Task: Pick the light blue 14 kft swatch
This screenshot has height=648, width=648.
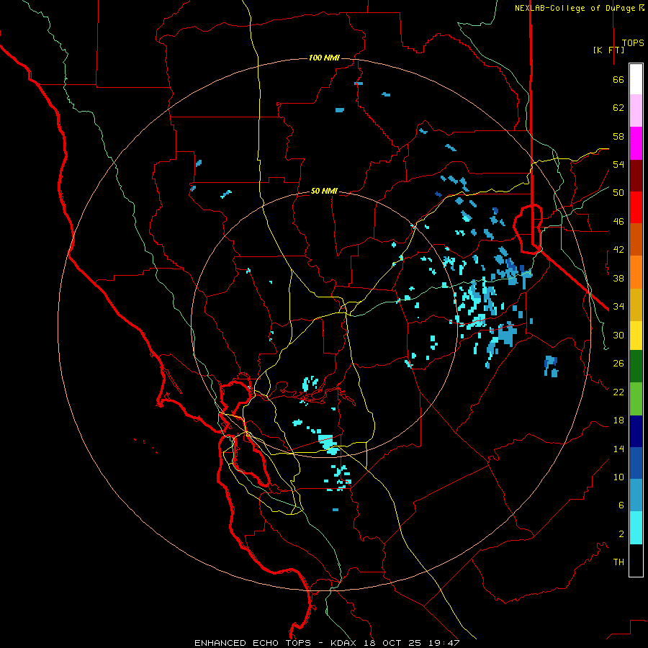Action: pyautogui.click(x=636, y=495)
